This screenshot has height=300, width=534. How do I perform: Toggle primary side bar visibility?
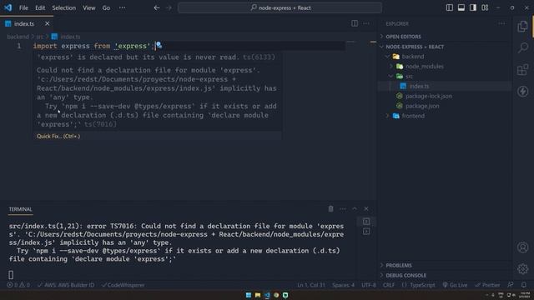[x=450, y=7]
